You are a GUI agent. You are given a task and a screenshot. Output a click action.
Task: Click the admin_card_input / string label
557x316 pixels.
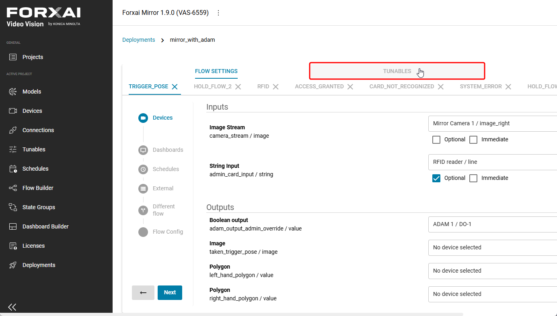[x=241, y=174]
